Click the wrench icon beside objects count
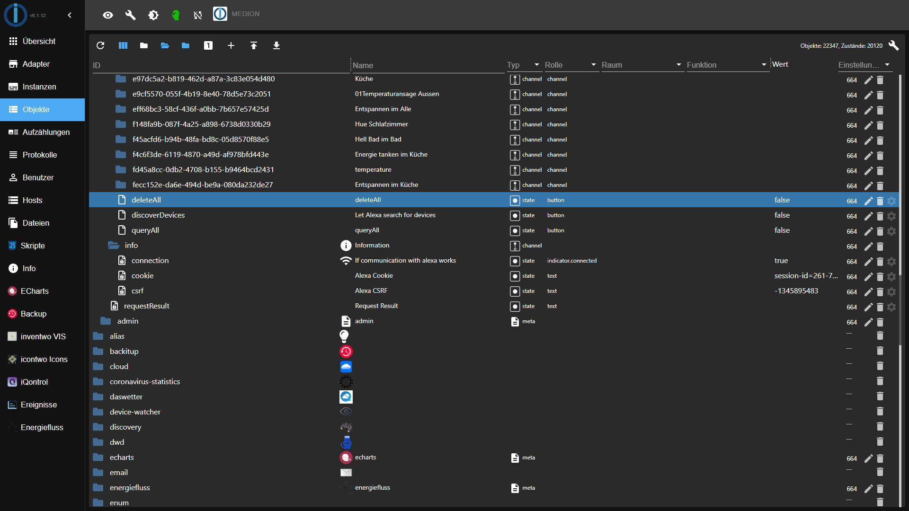This screenshot has height=511, width=909. coord(893,45)
